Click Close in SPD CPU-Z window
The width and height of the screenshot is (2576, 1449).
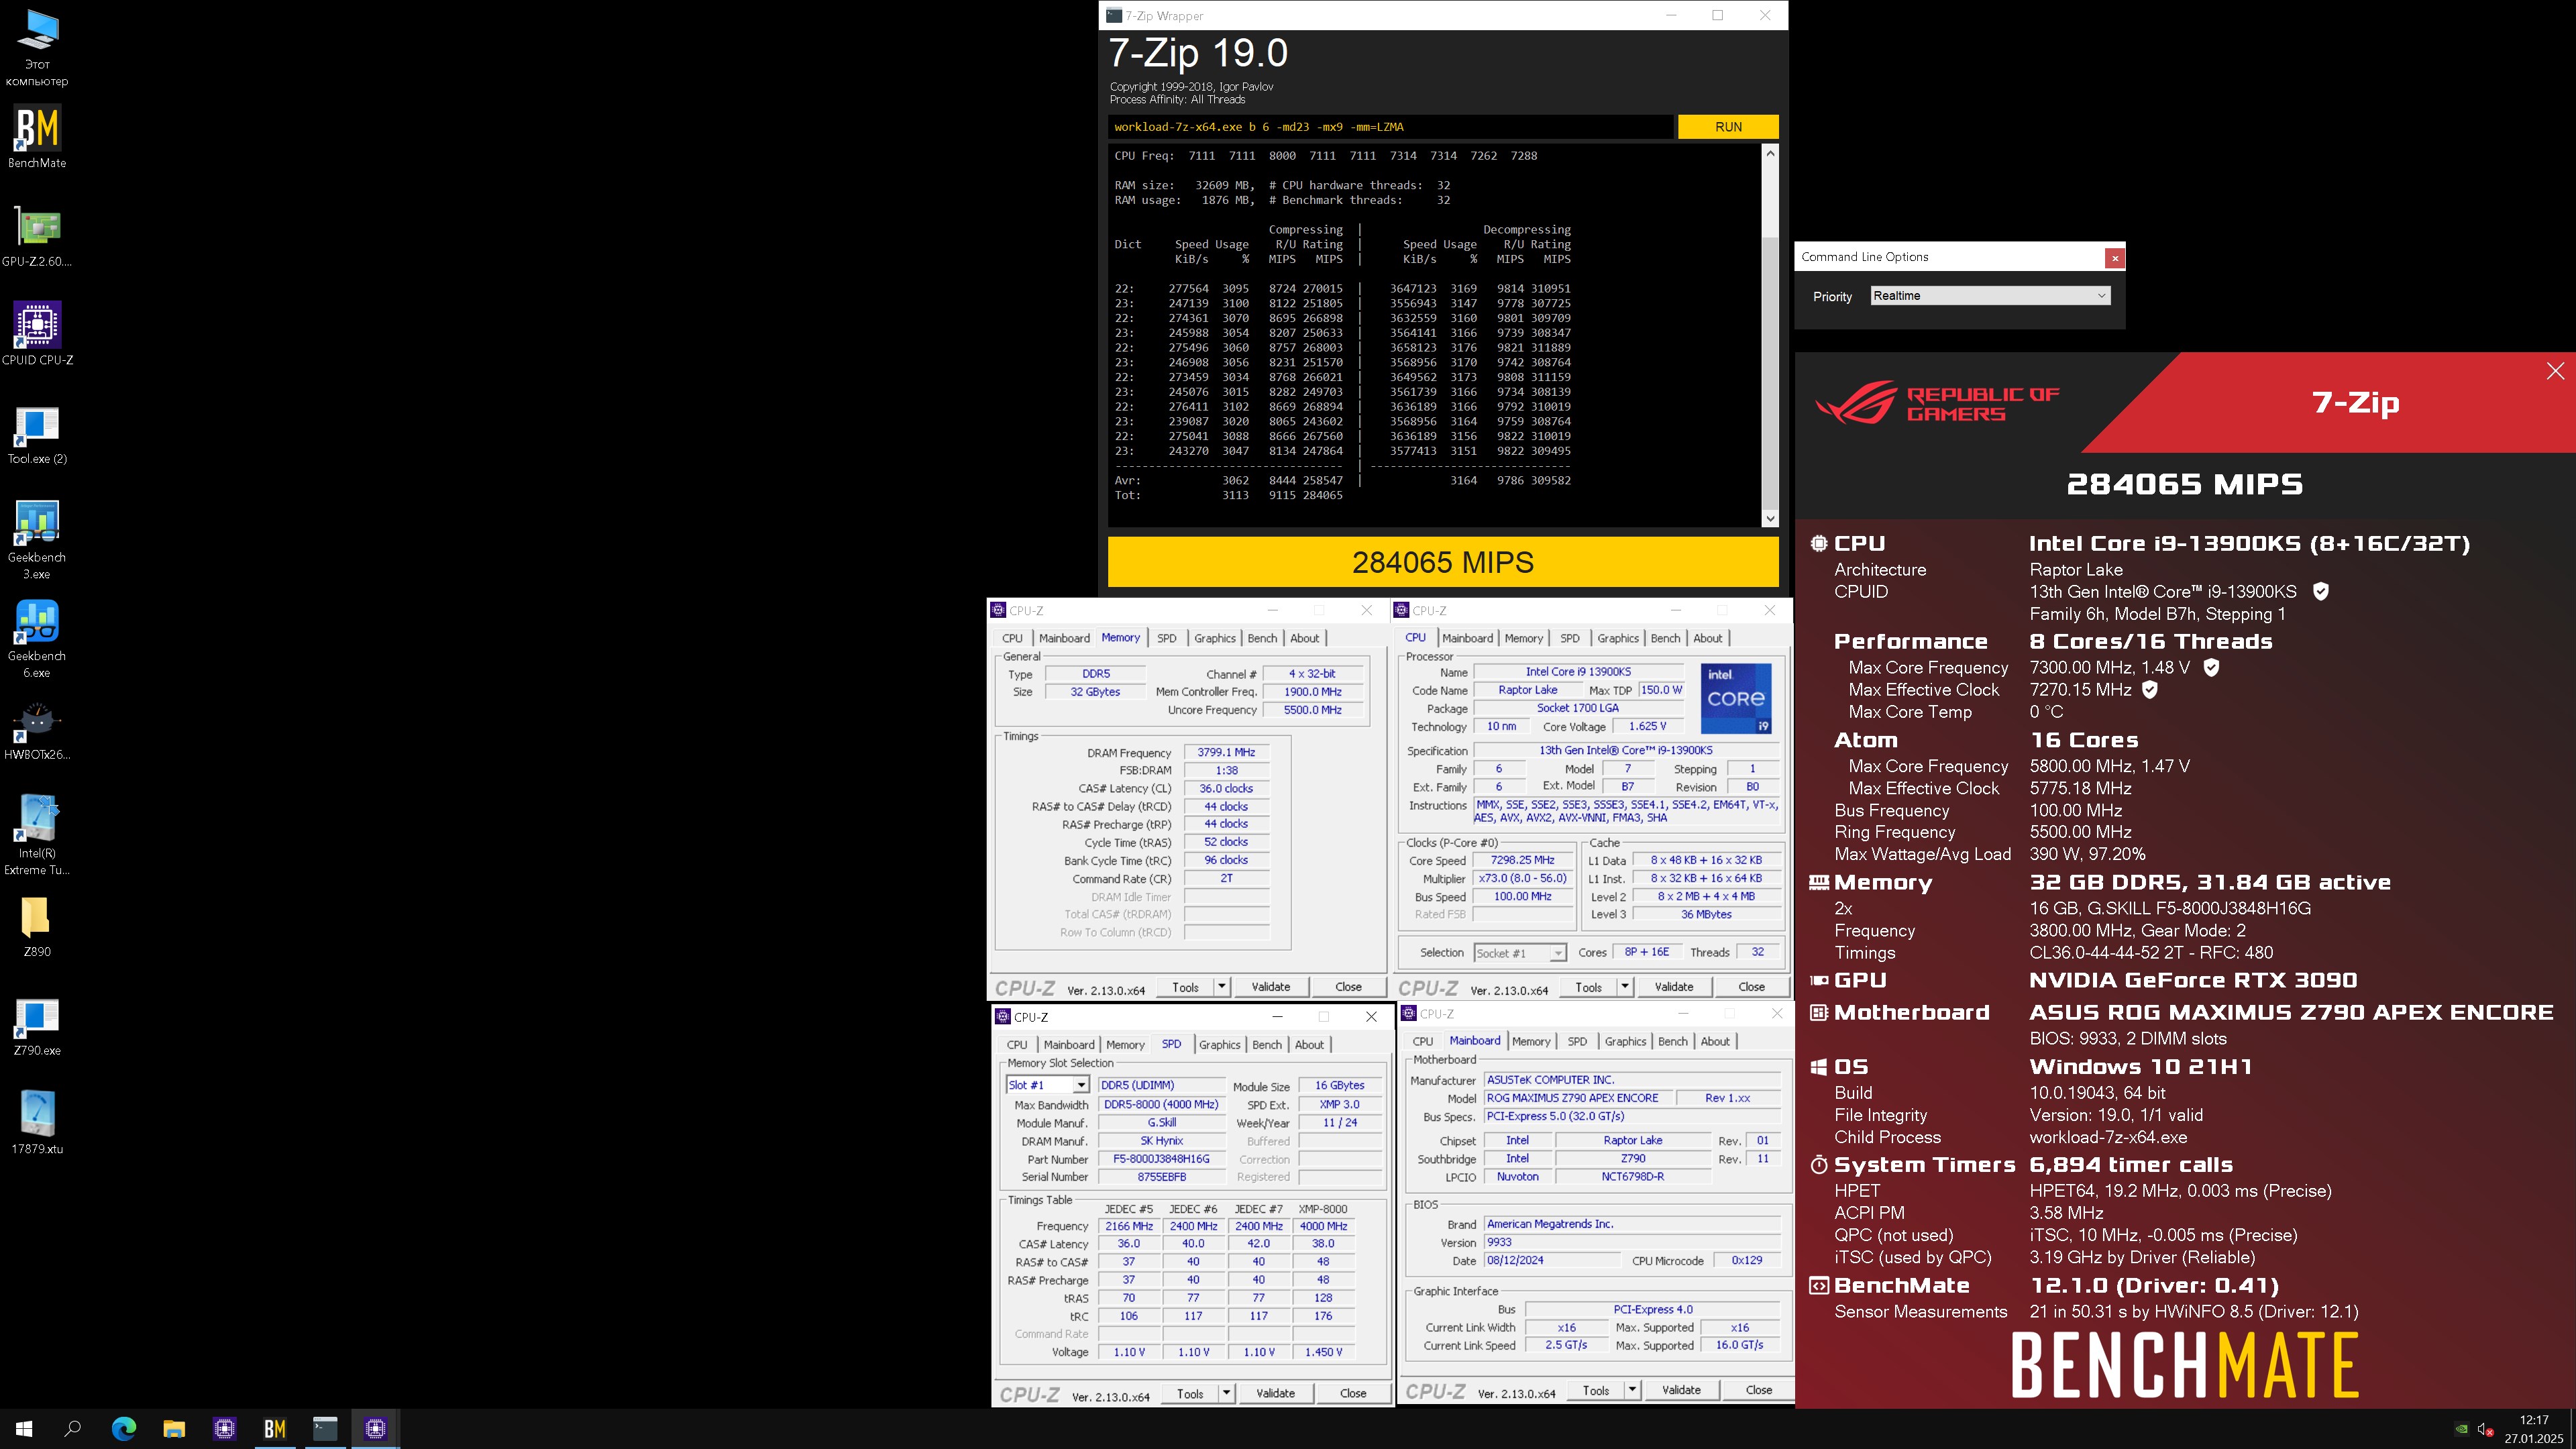coord(1353,1393)
